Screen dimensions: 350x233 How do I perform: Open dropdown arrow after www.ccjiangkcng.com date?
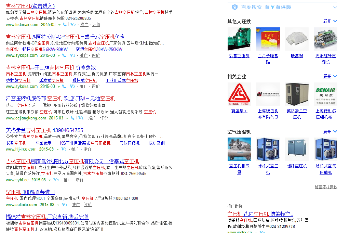tap(67, 118)
